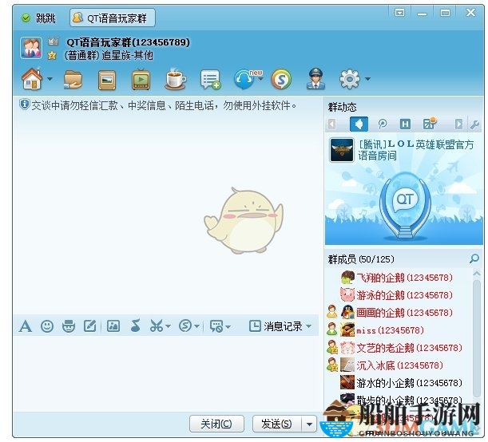Open the group video TV icon

tap(141, 80)
